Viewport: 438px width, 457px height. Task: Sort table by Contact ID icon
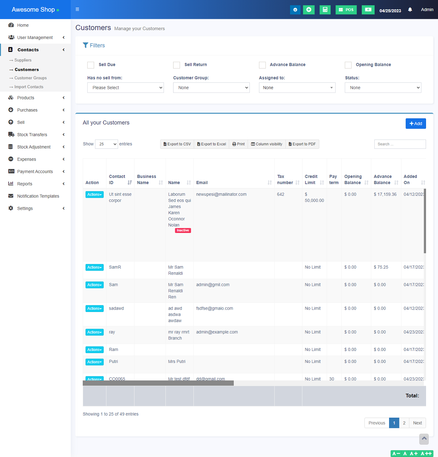tap(130, 183)
